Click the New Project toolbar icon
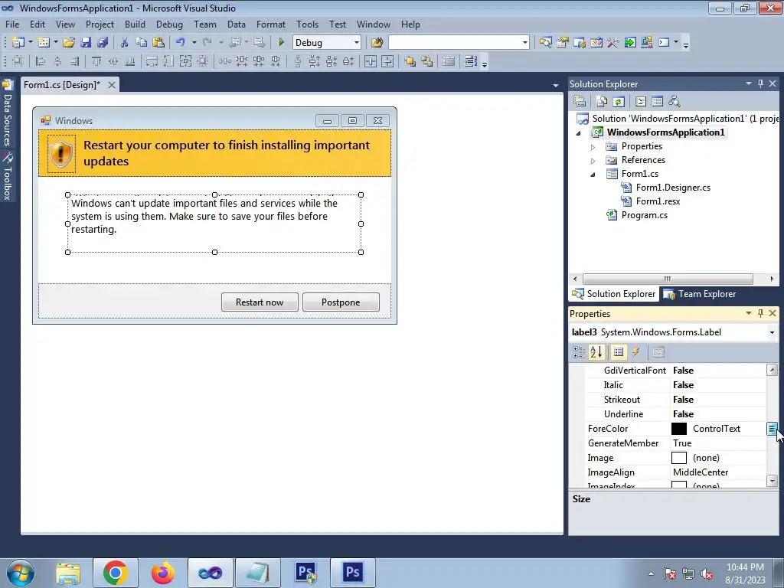Viewport: 784px width, 588px height. point(18,43)
